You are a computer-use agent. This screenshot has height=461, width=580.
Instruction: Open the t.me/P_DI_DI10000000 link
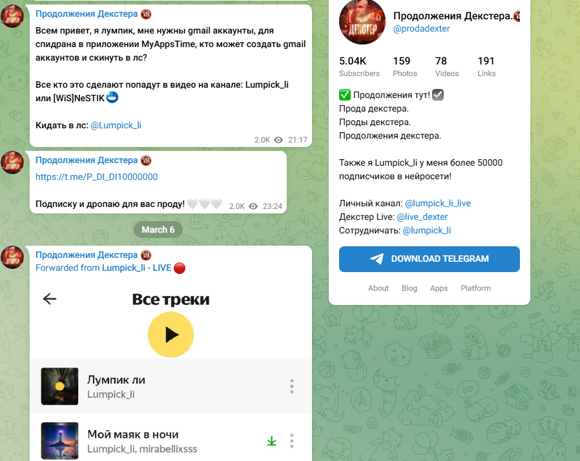[96, 177]
